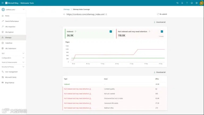The width and height of the screenshot is (204, 115).
Task: Open Site Explorer in the sidebar
Action: [x=13, y=32]
